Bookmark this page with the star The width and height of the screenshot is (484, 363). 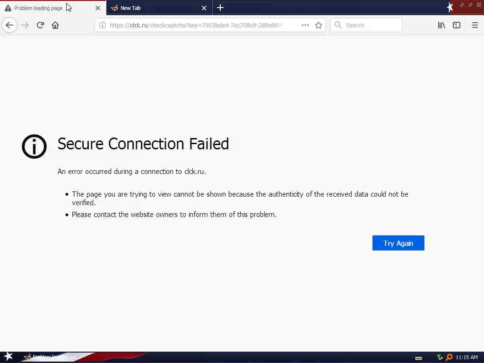[319, 25]
